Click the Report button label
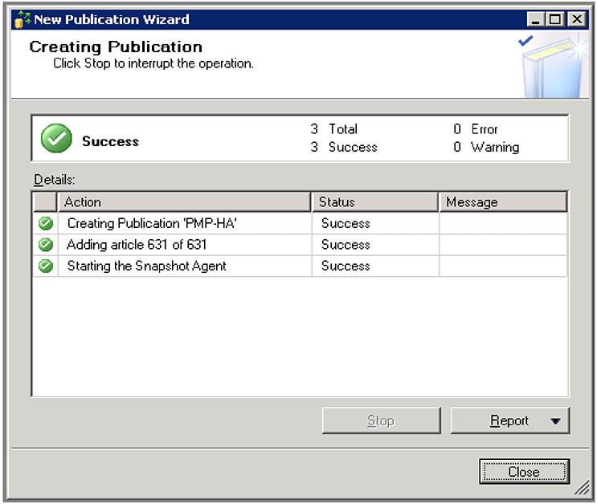597x504 pixels. 509,421
